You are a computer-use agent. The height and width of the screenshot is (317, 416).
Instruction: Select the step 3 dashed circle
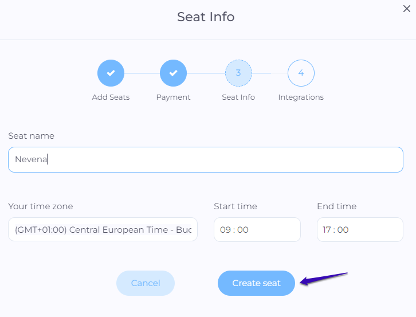(238, 73)
